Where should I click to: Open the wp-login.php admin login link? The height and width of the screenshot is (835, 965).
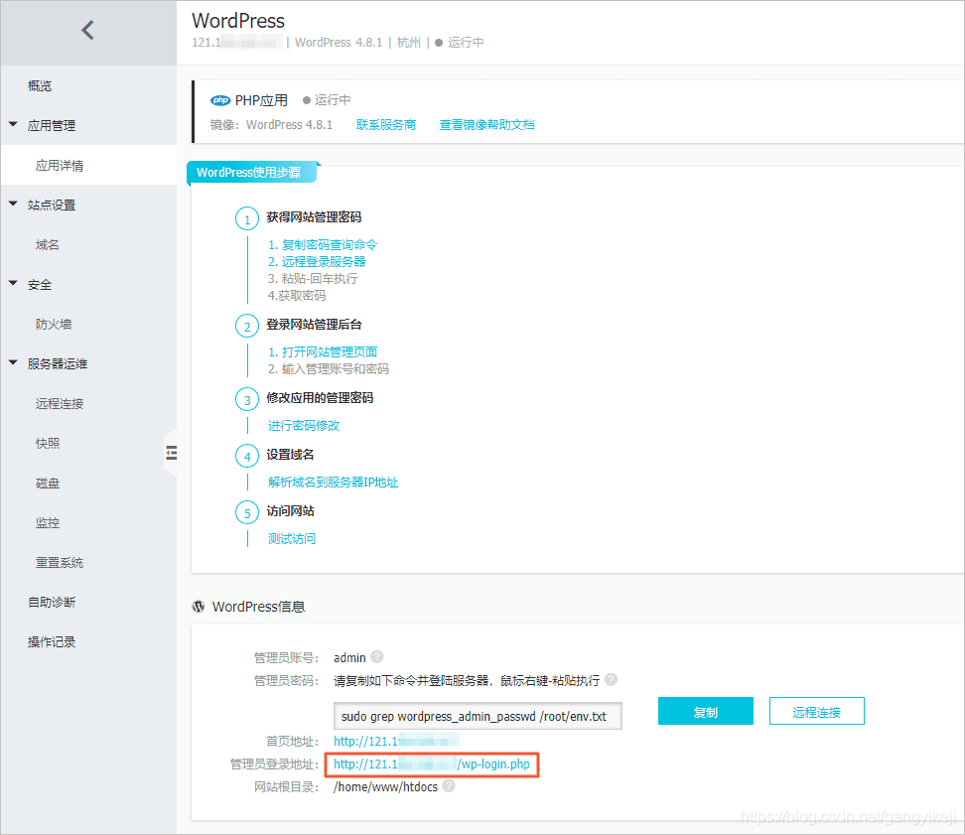[432, 765]
